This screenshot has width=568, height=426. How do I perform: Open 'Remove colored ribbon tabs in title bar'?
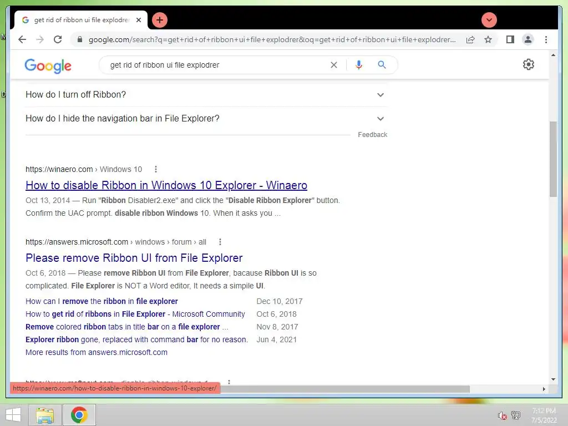point(127,327)
